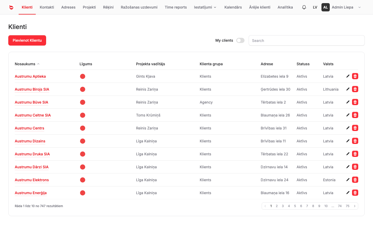Screen dimensions: 373x233
Task: Open Austrumu Aptieka client link
Action: [x=30, y=76]
